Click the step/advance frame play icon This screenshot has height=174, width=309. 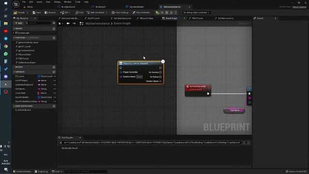[x=162, y=13]
